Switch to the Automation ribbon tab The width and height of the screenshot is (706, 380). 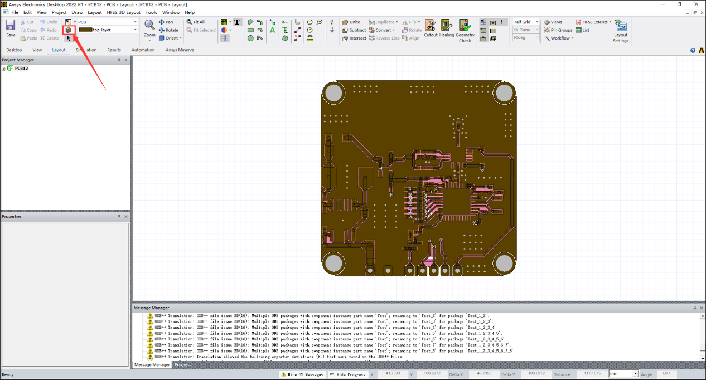pos(143,50)
